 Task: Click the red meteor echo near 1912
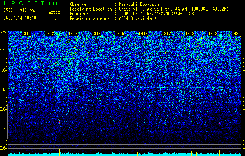click(x=59, y=122)
